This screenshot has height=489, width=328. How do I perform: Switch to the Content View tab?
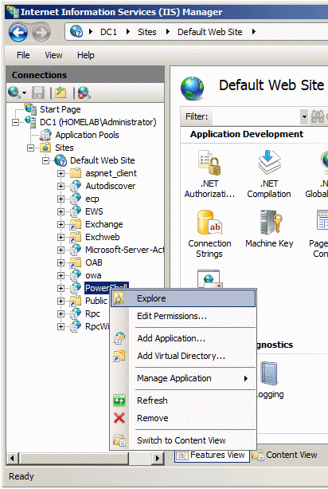(285, 455)
